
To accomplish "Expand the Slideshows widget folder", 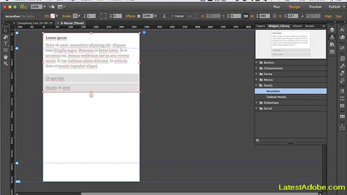I will [256, 103].
